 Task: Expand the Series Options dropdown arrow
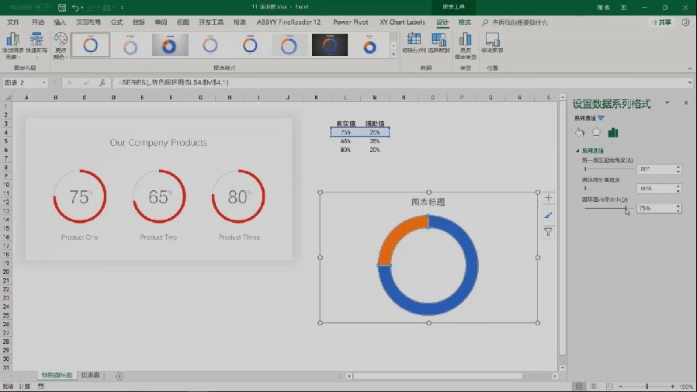coord(601,118)
